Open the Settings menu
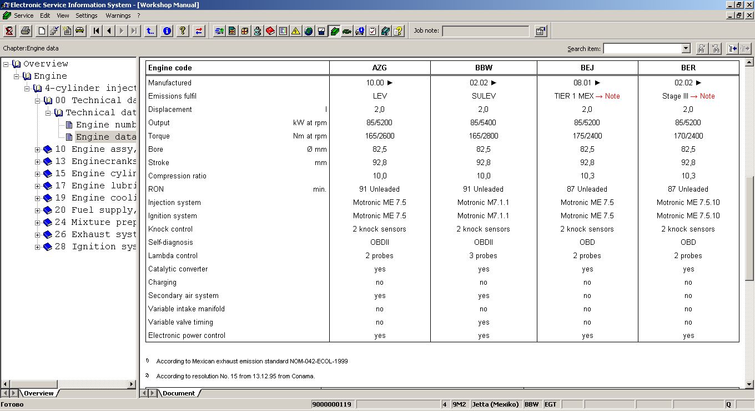Screen dimensions: 755x411 click(87, 16)
